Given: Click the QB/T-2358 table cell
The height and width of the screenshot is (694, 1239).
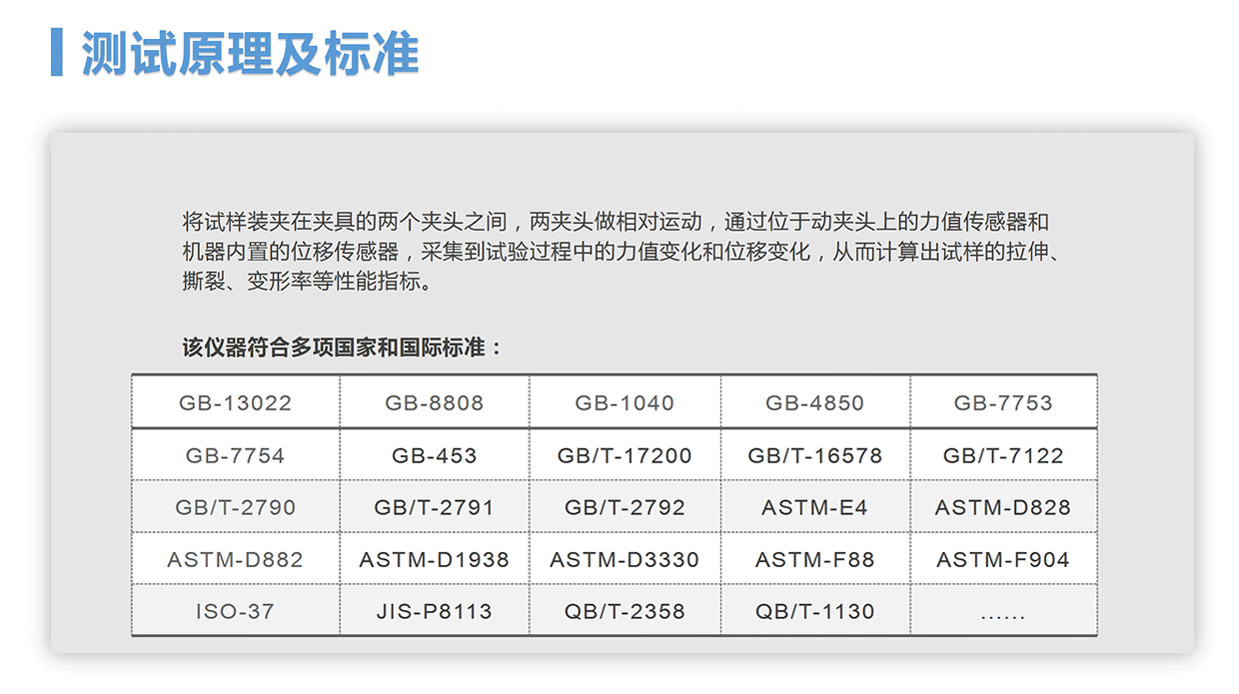Looking at the screenshot, I should (x=624, y=611).
